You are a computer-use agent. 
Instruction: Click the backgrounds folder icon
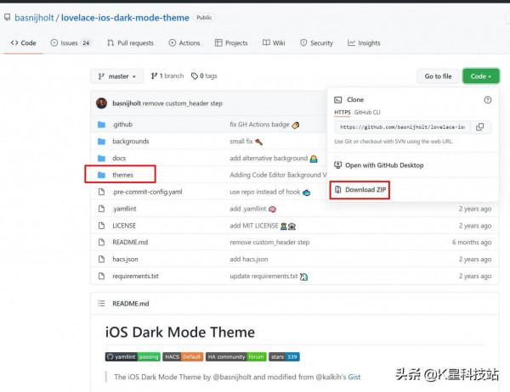tap(101, 141)
